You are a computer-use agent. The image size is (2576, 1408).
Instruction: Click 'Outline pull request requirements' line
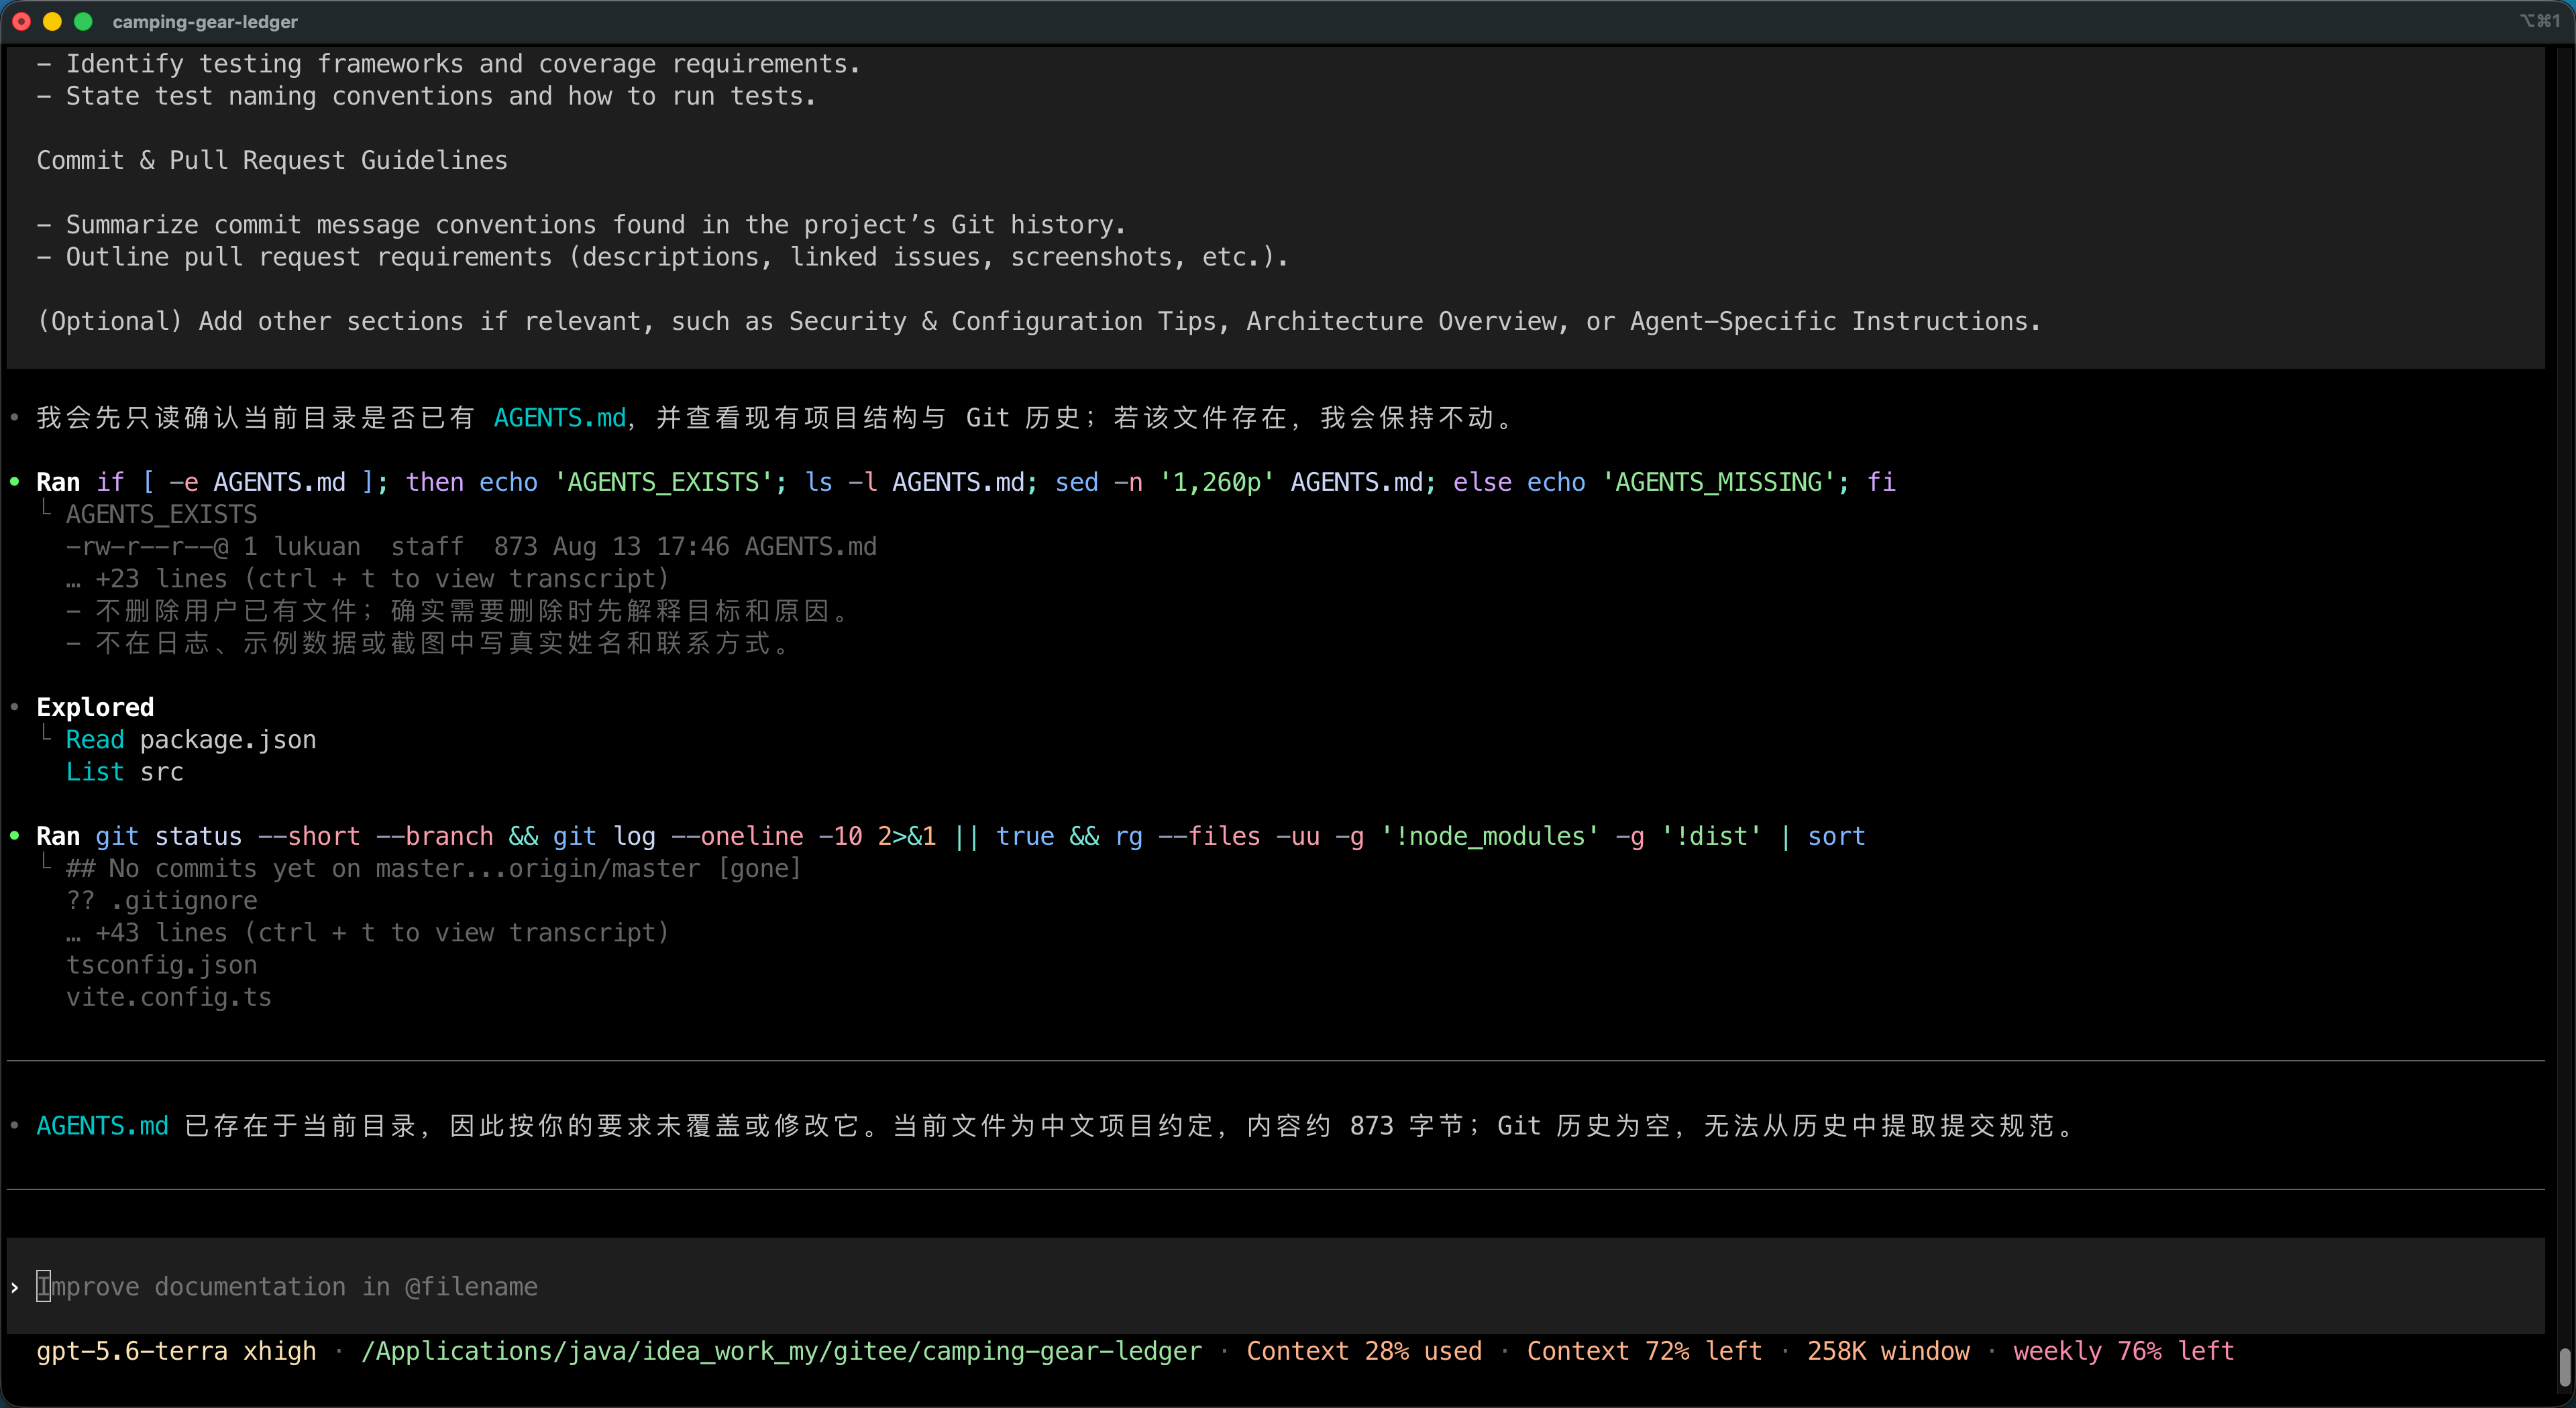pyautogui.click(x=663, y=257)
